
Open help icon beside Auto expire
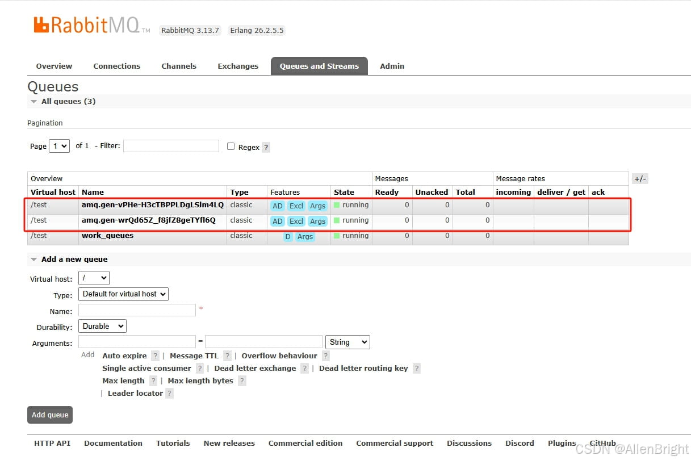[155, 356]
